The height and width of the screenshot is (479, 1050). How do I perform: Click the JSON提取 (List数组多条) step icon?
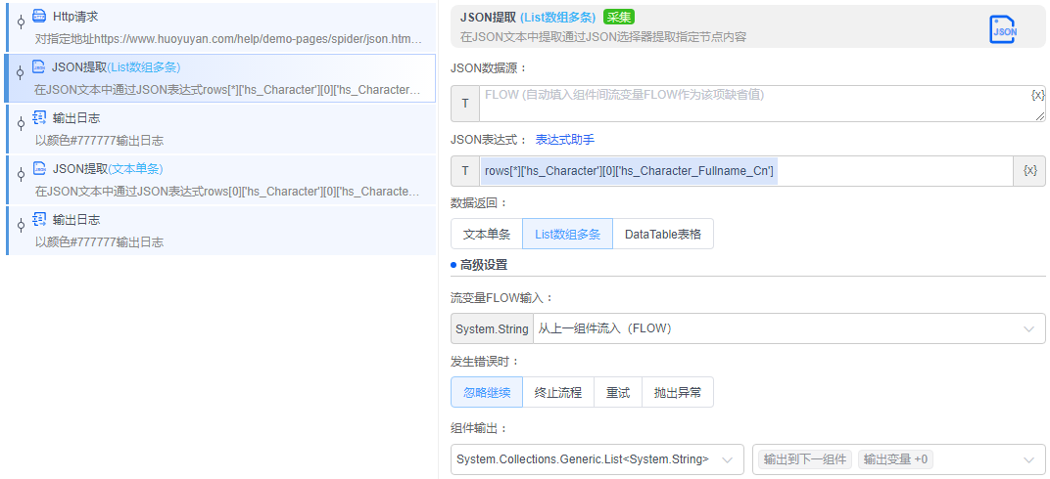tap(39, 66)
